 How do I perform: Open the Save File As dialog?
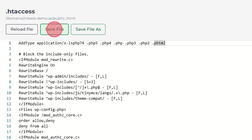(88, 29)
